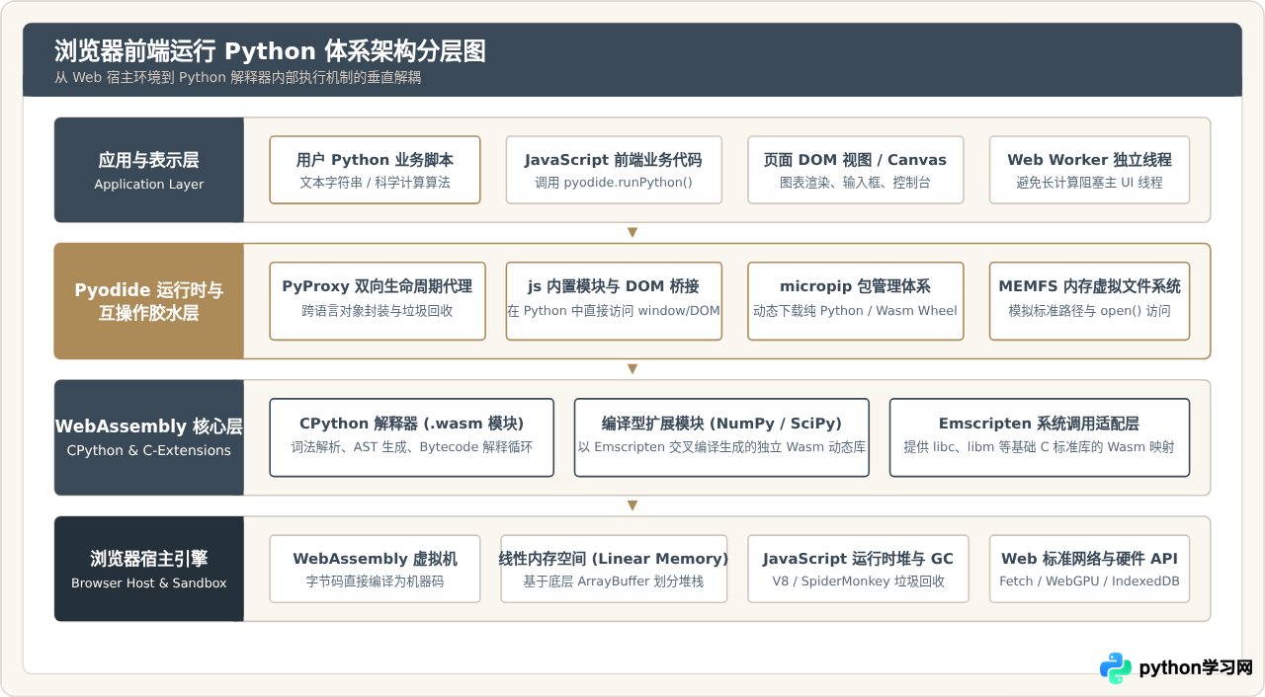The height and width of the screenshot is (697, 1265).
Task: Select the 浏览器宿主引擎 Browser Host & Sandbox label
Action: pos(149,569)
